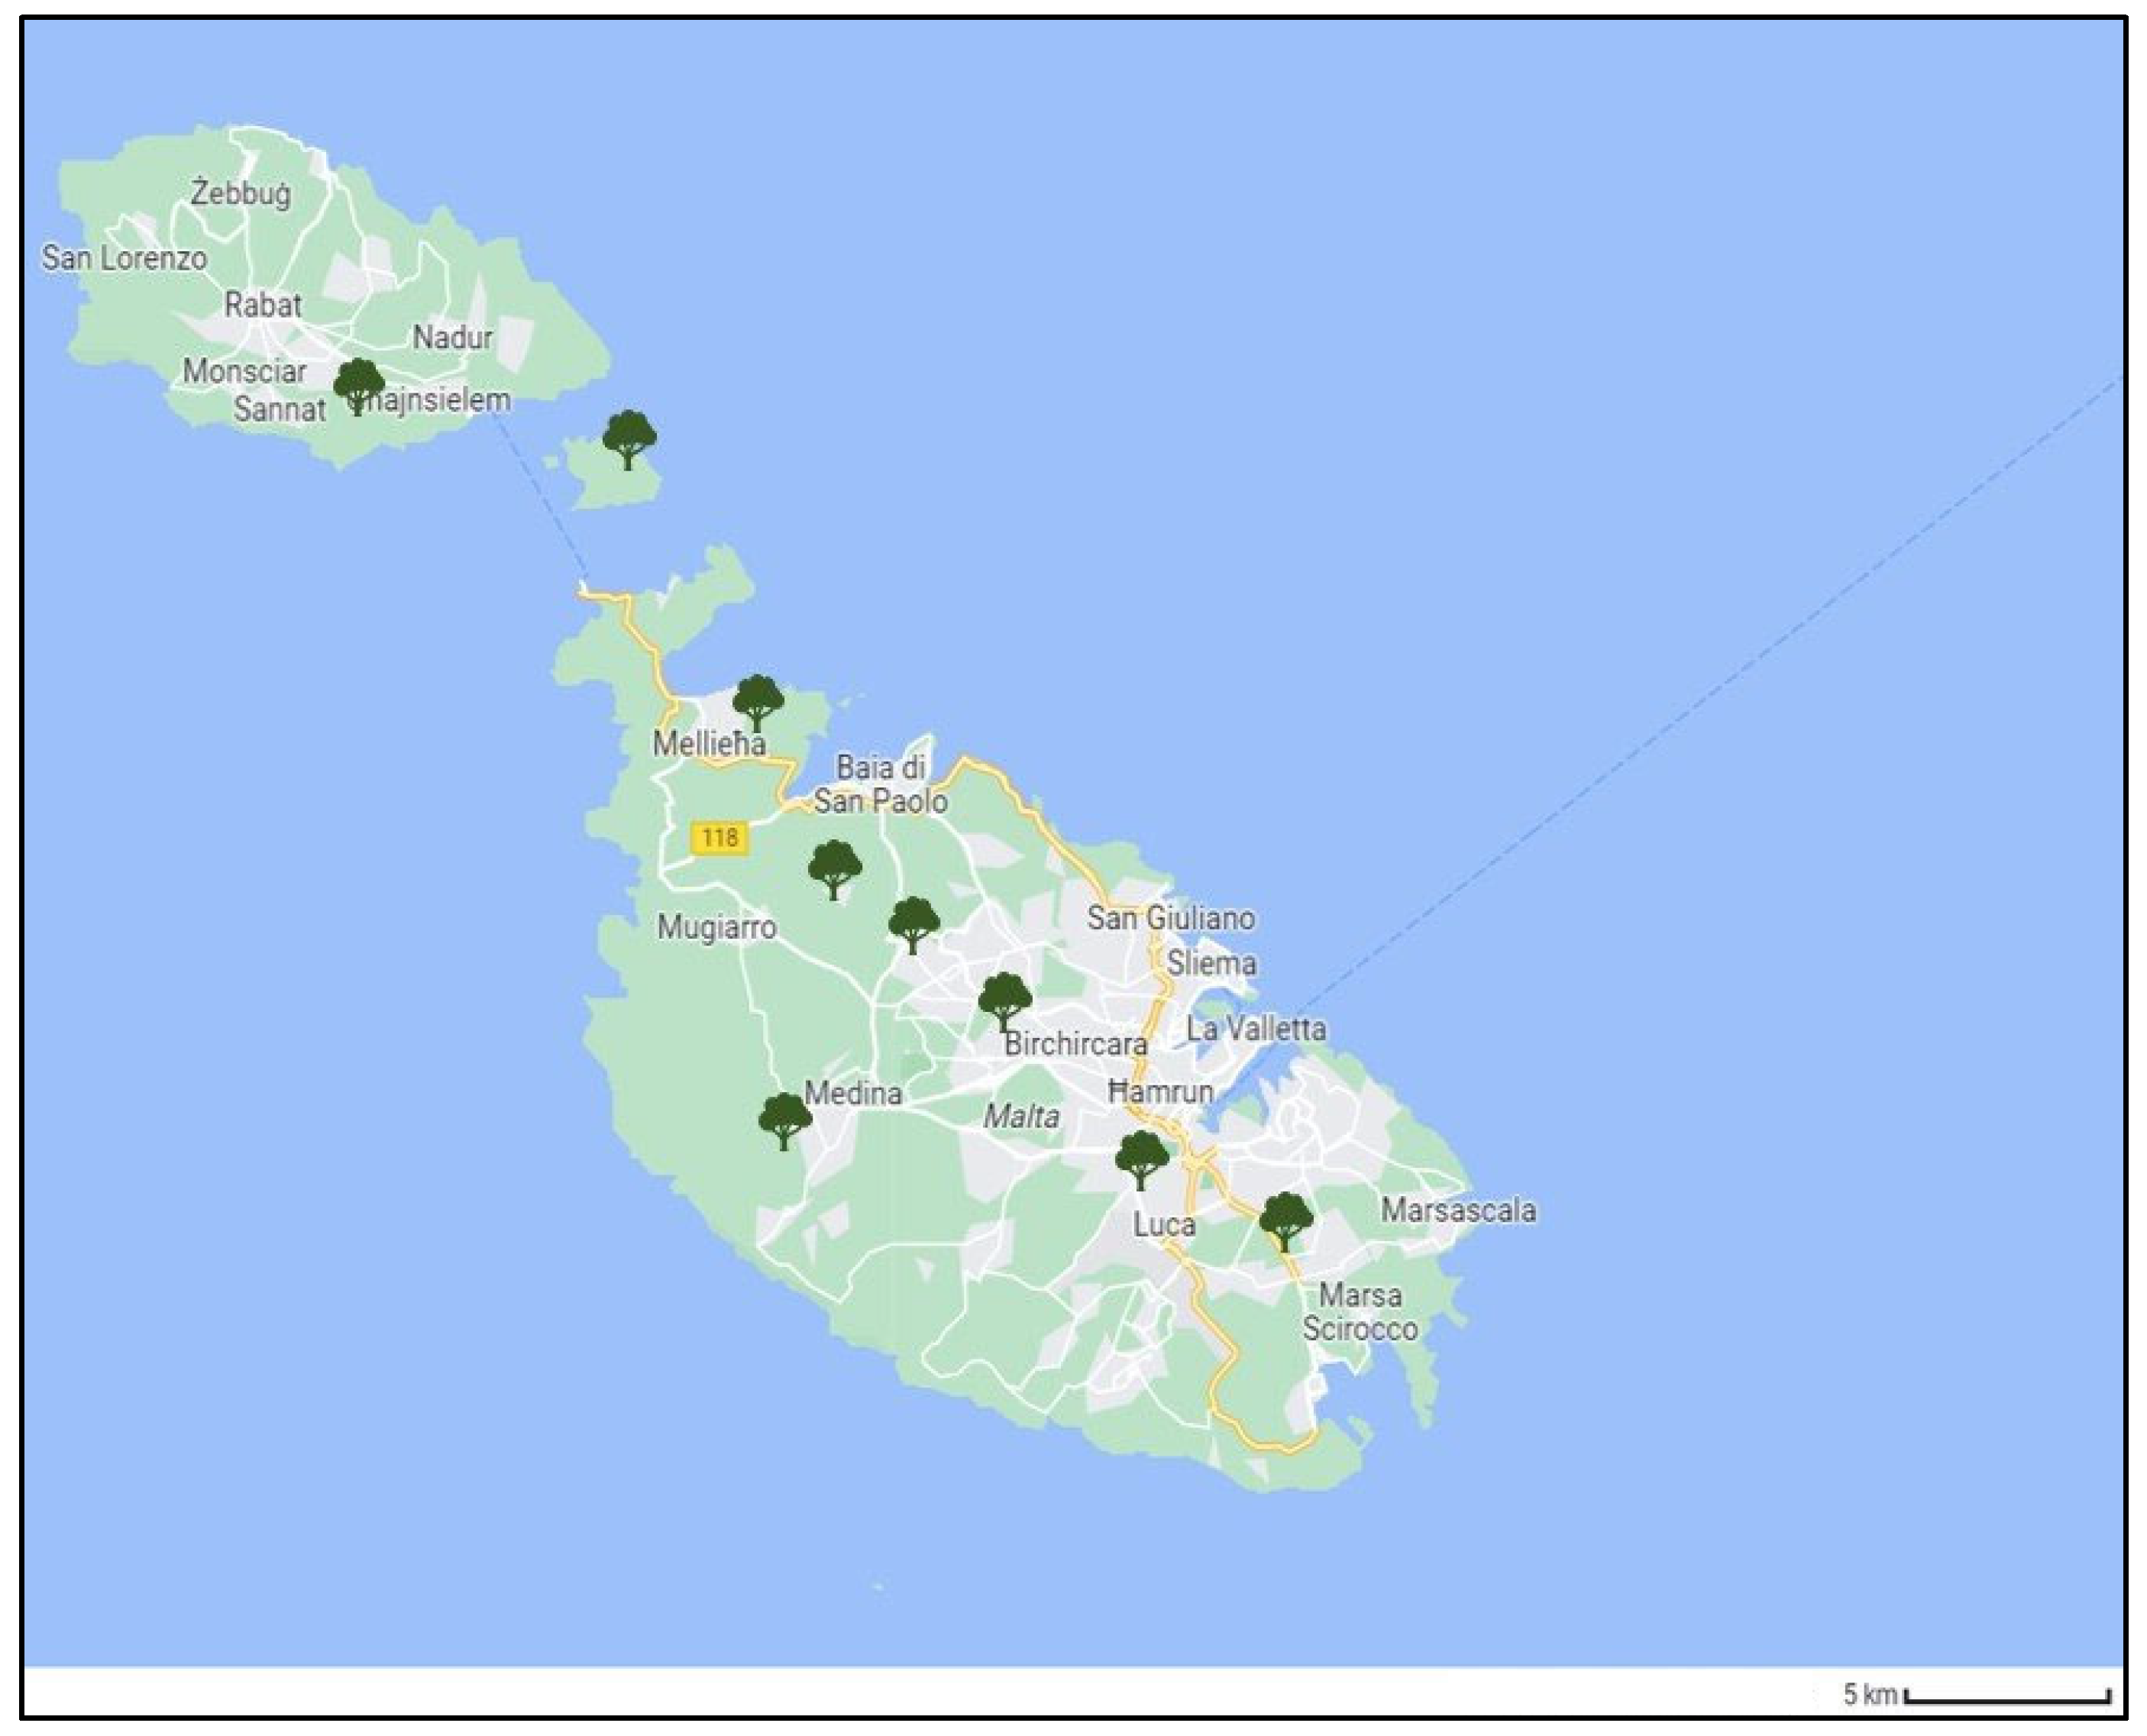Viewport: 2147px width, 1736px height.
Task: Click the Baia di San Paolo label
Action: (880, 784)
